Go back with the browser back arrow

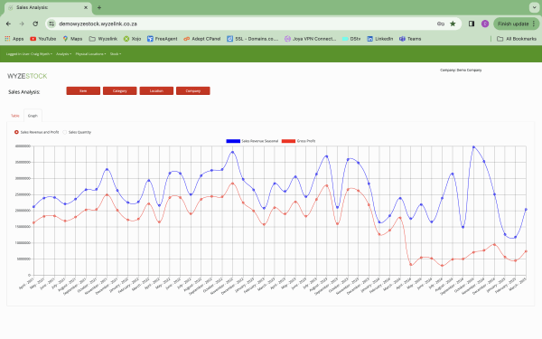[9, 24]
